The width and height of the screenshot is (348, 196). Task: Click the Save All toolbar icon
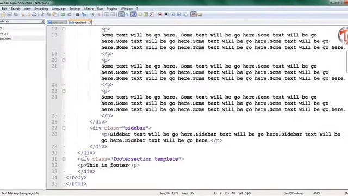[16, 15]
